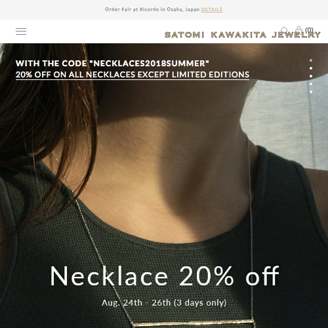This screenshot has height=328, width=328.
Task: Click the Order Fair at Ricordo announcement text
Action: [x=152, y=9]
